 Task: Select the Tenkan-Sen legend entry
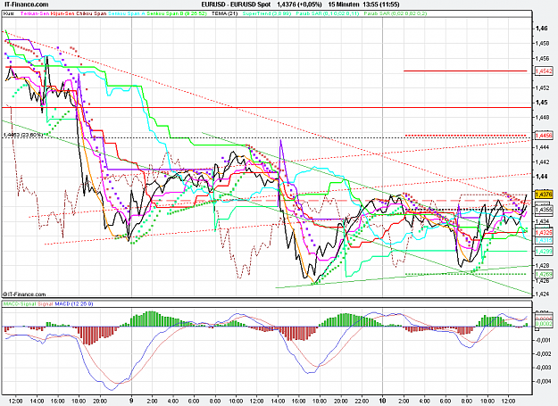pyautogui.click(x=35, y=13)
